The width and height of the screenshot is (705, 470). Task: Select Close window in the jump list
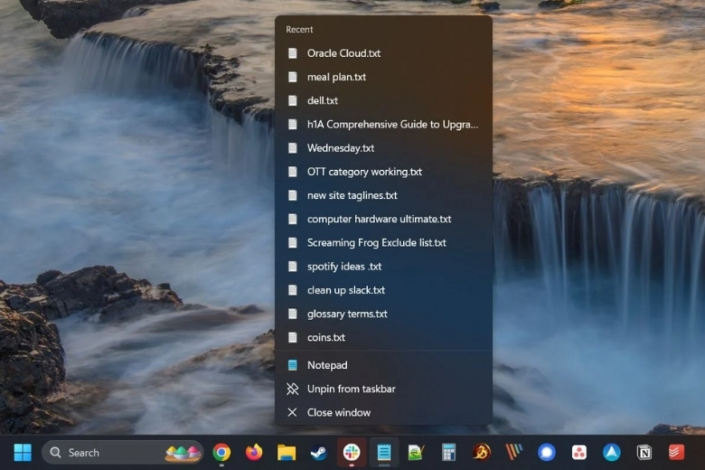coord(338,412)
